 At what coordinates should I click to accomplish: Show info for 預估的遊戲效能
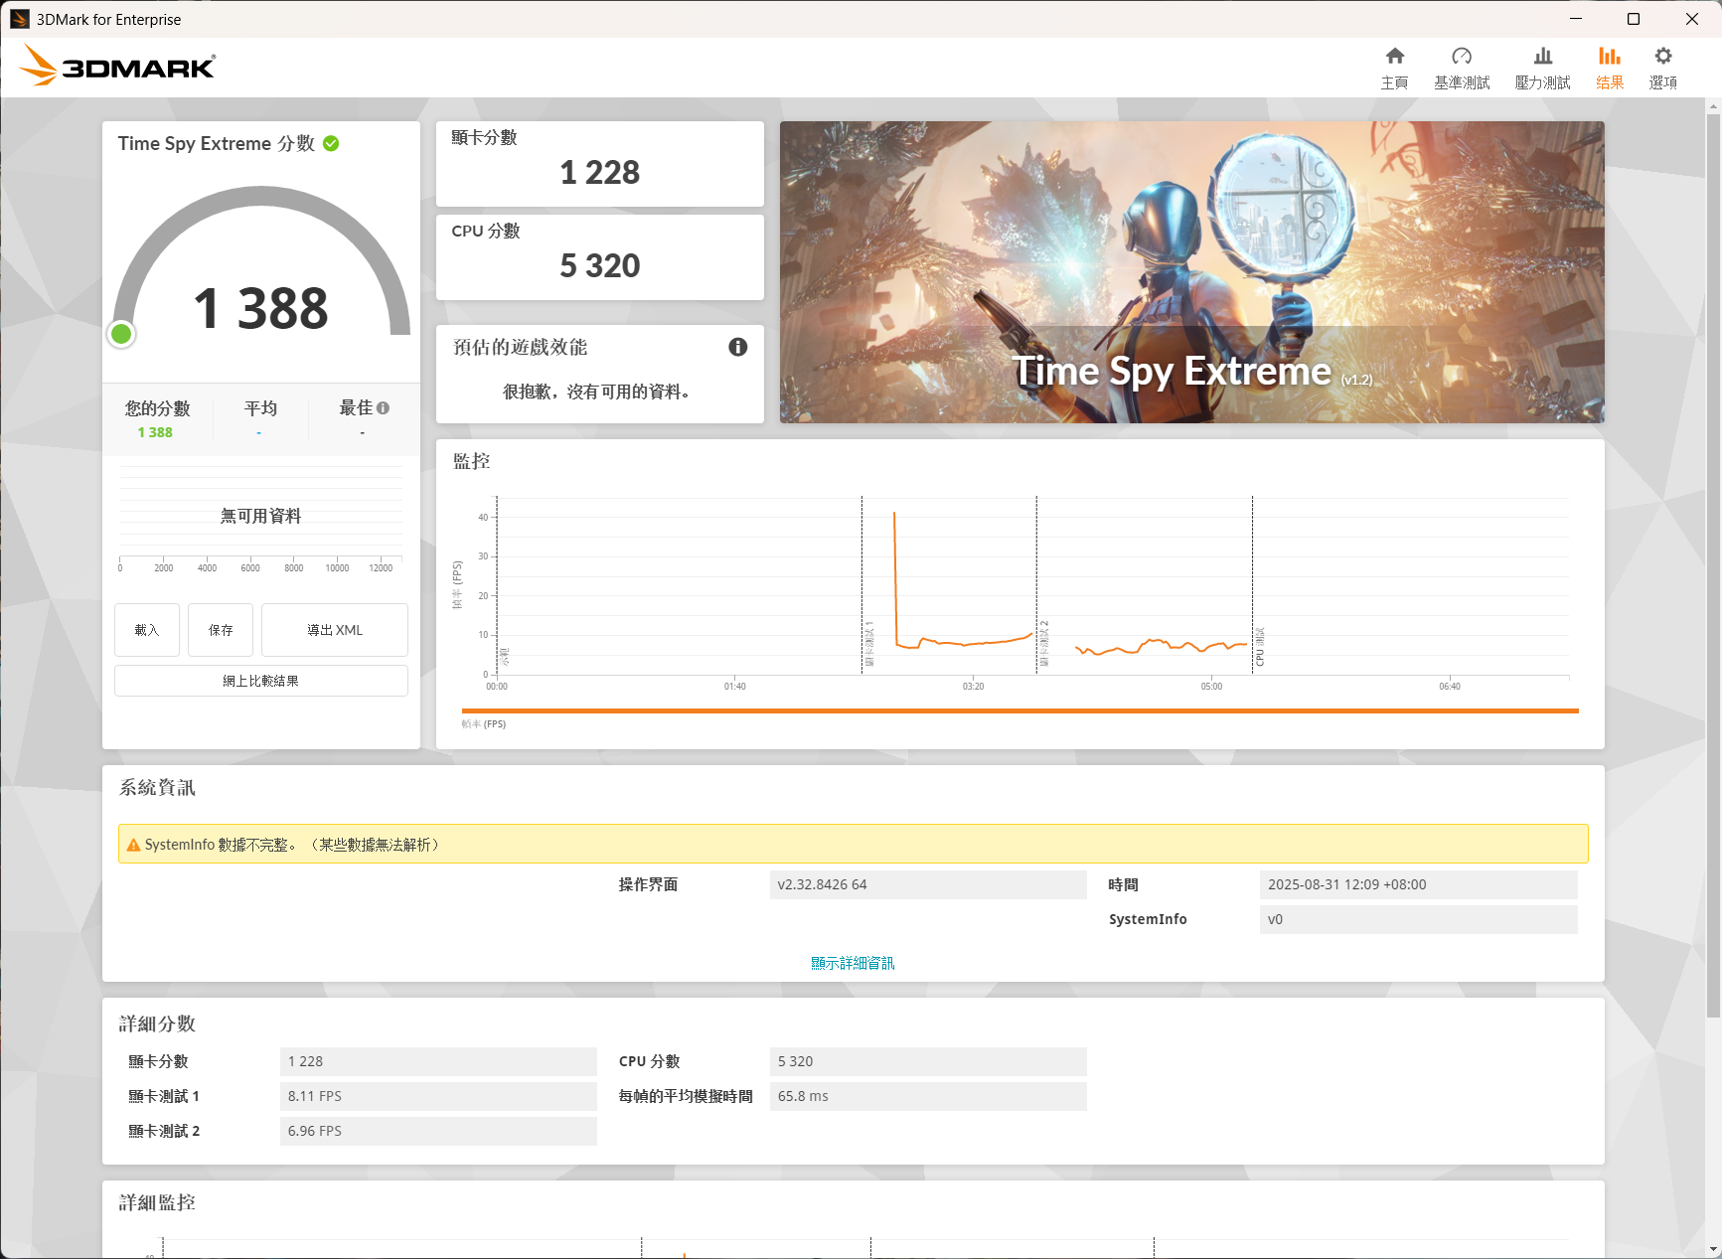737,347
